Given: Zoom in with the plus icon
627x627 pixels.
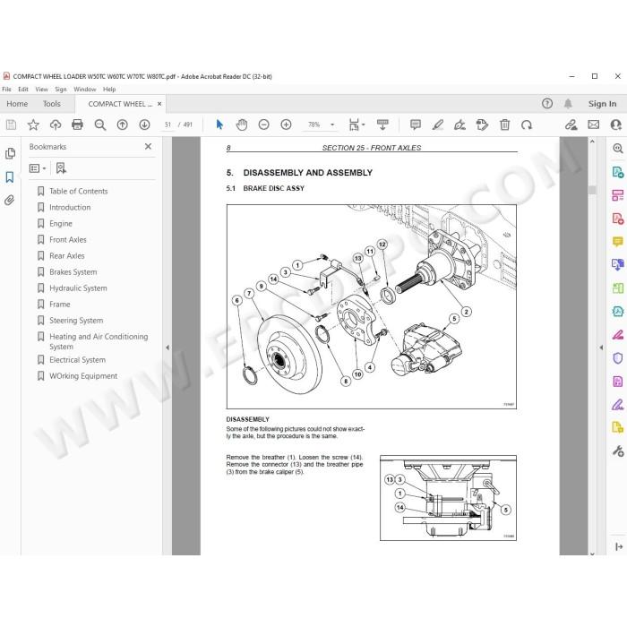Looking at the screenshot, I should tap(286, 125).
